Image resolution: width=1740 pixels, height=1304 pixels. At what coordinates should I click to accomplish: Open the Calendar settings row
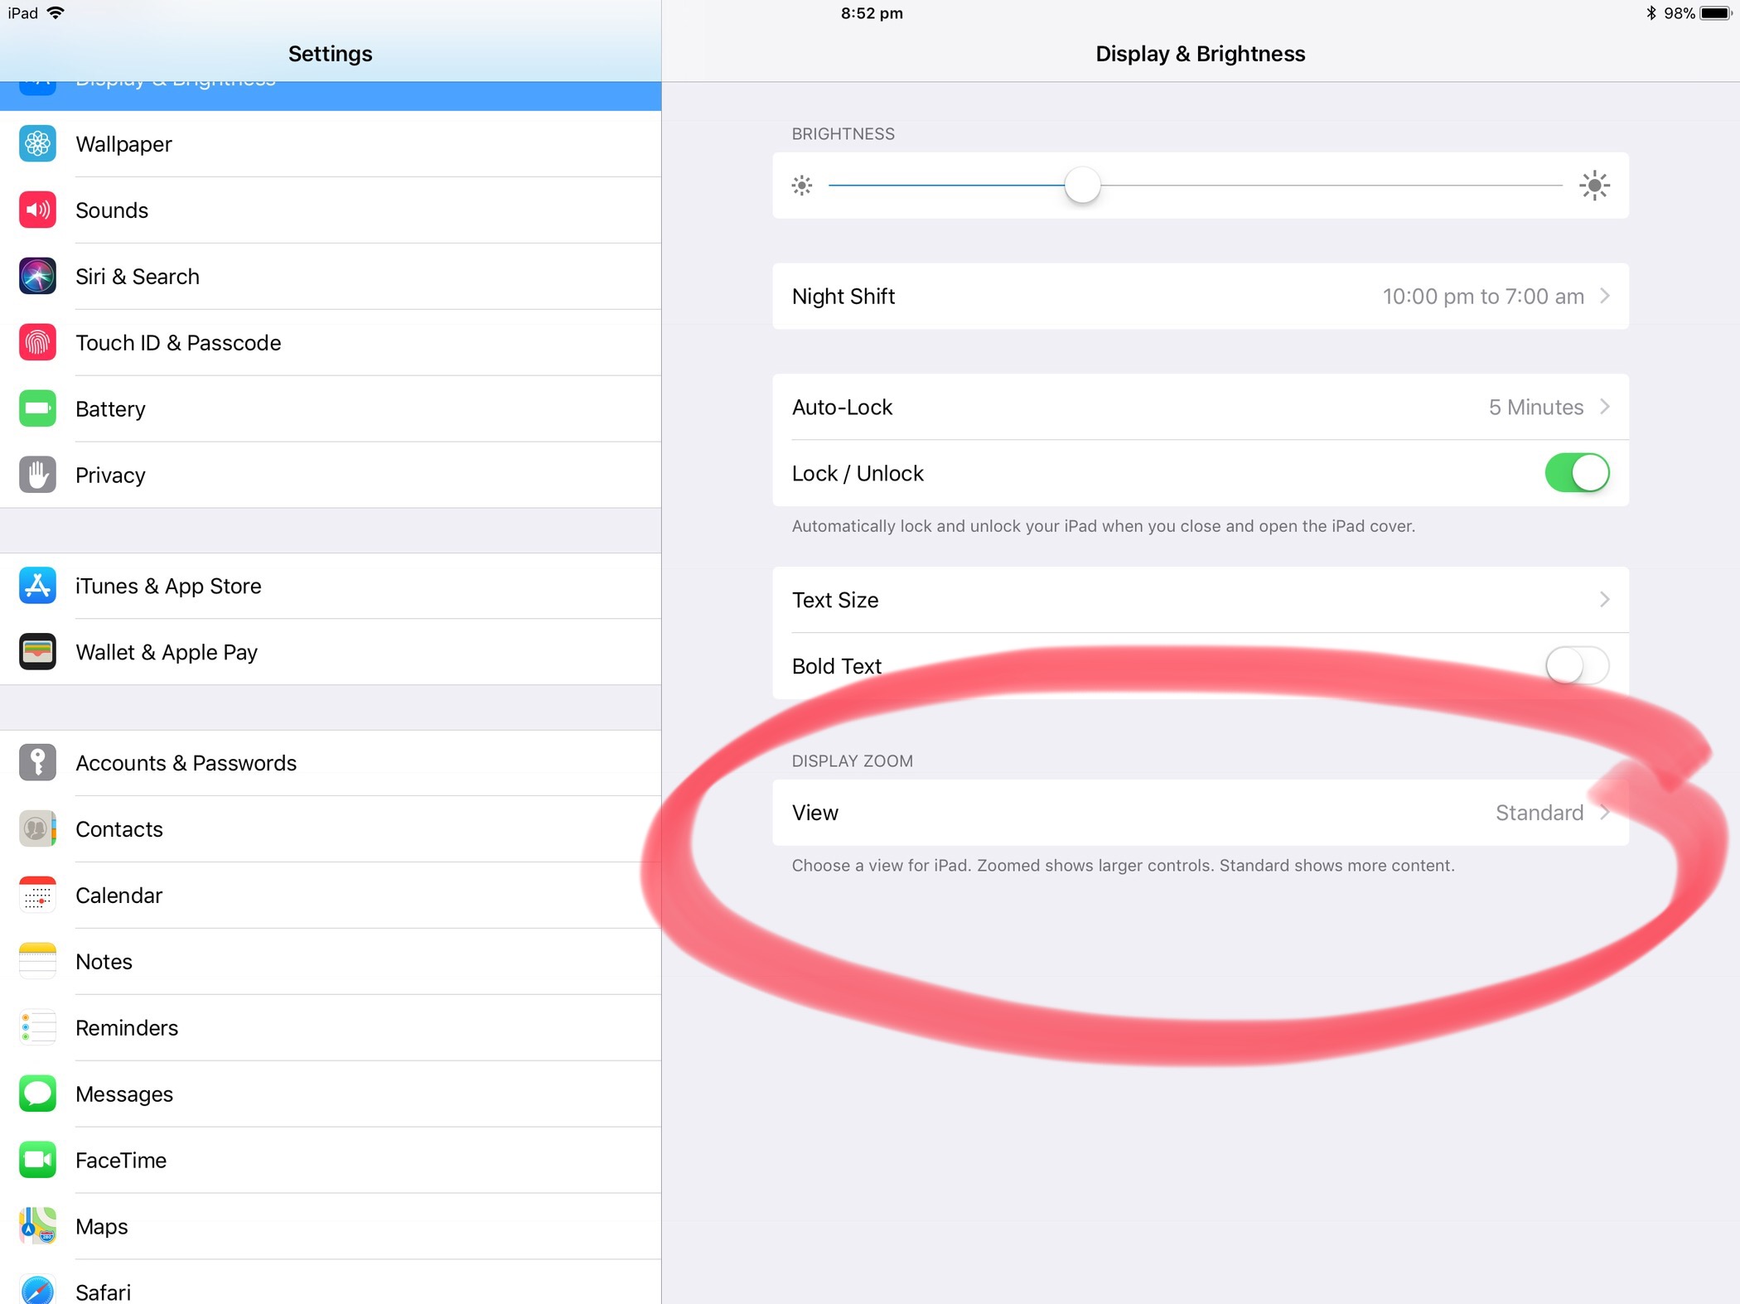(x=119, y=896)
